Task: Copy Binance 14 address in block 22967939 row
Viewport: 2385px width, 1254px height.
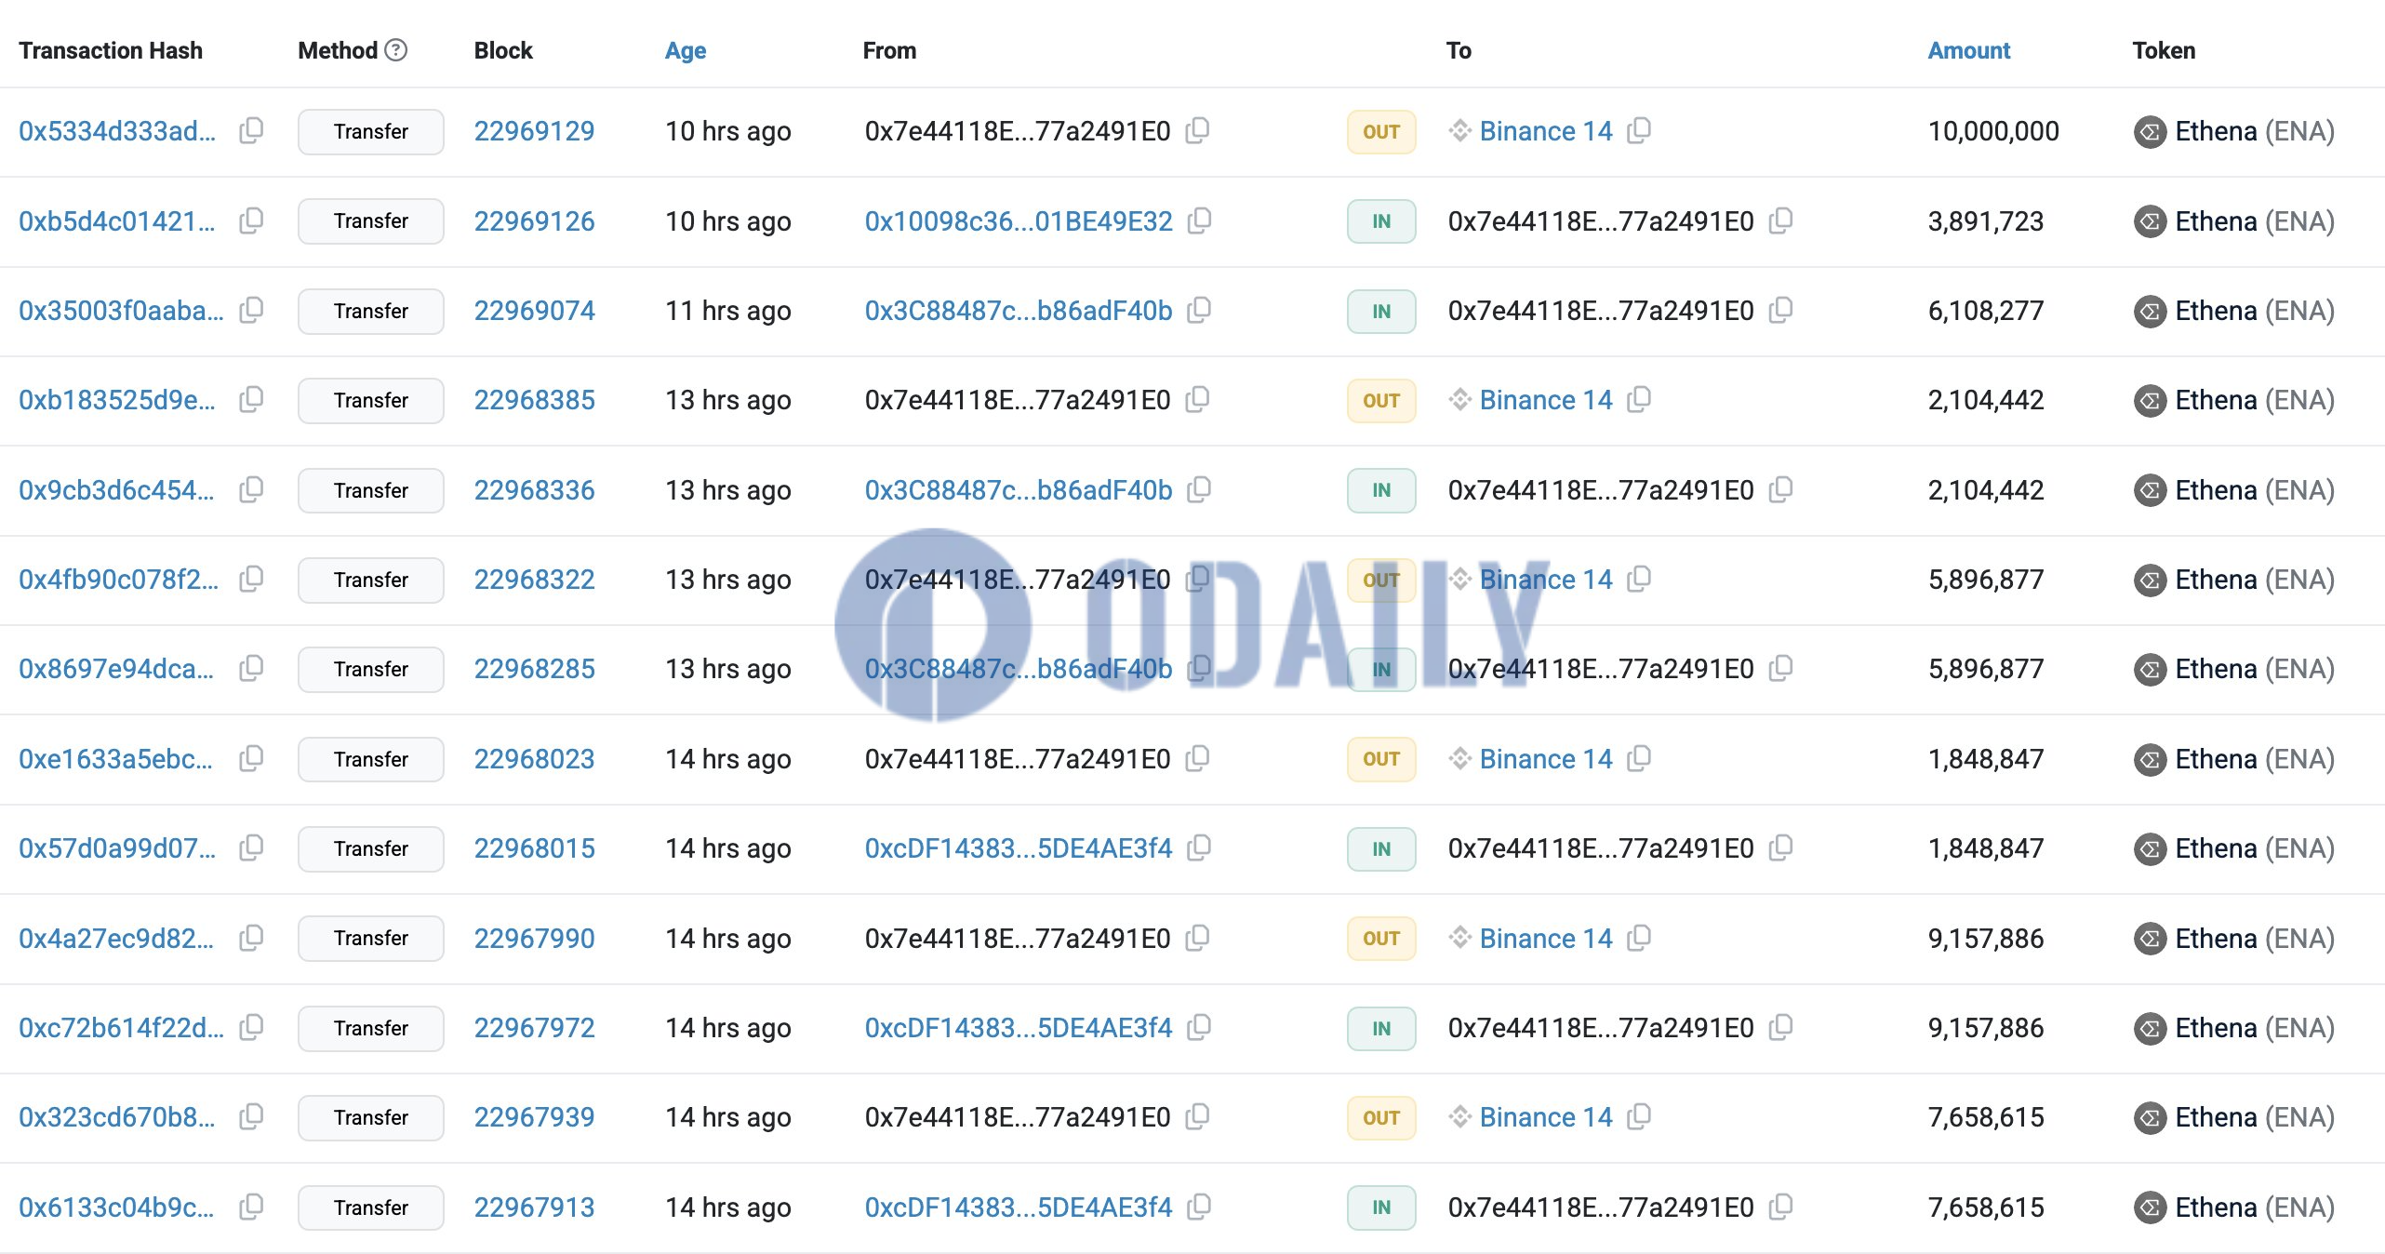Action: 1639,1117
